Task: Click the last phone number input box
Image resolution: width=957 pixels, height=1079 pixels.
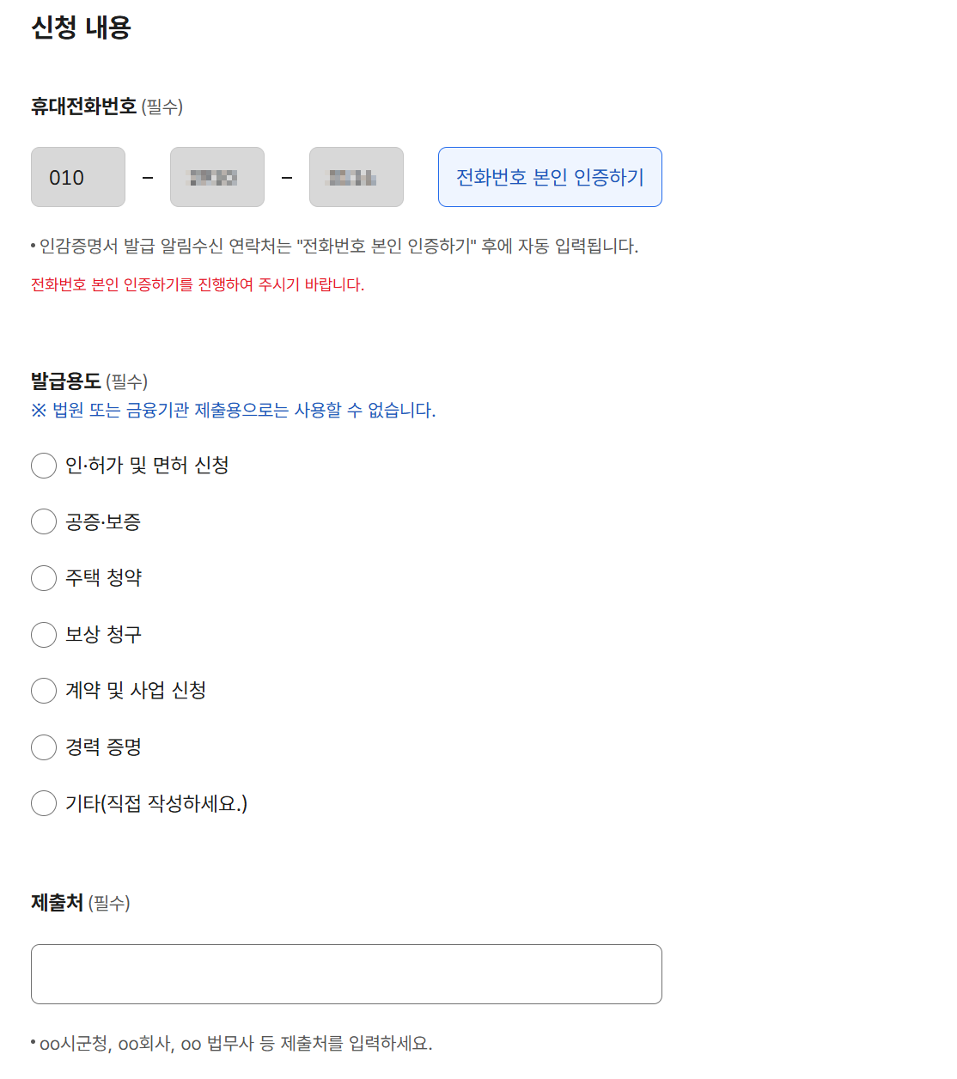Action: pyautogui.click(x=356, y=177)
